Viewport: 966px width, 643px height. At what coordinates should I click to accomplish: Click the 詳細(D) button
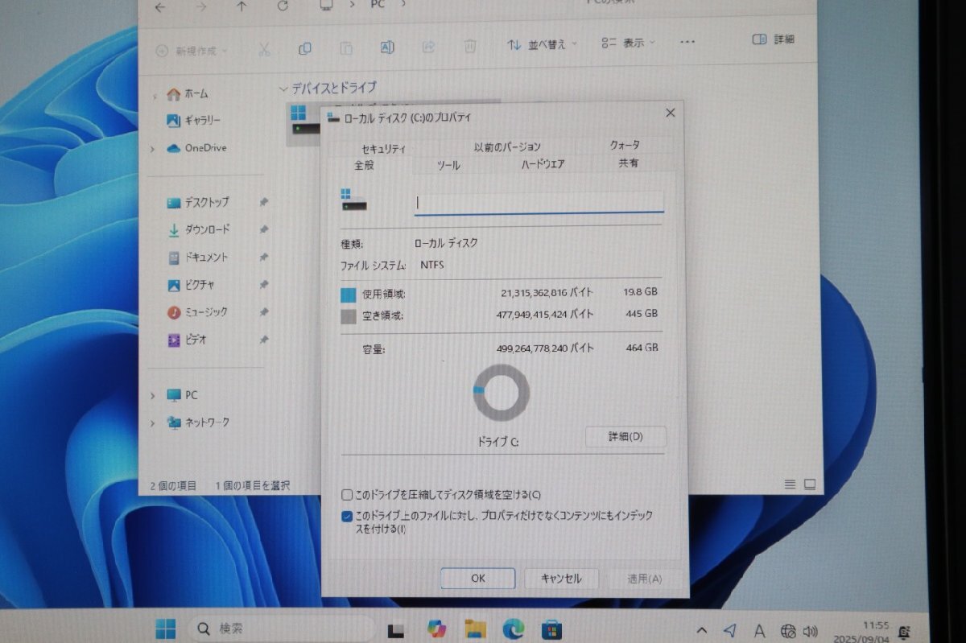click(626, 437)
